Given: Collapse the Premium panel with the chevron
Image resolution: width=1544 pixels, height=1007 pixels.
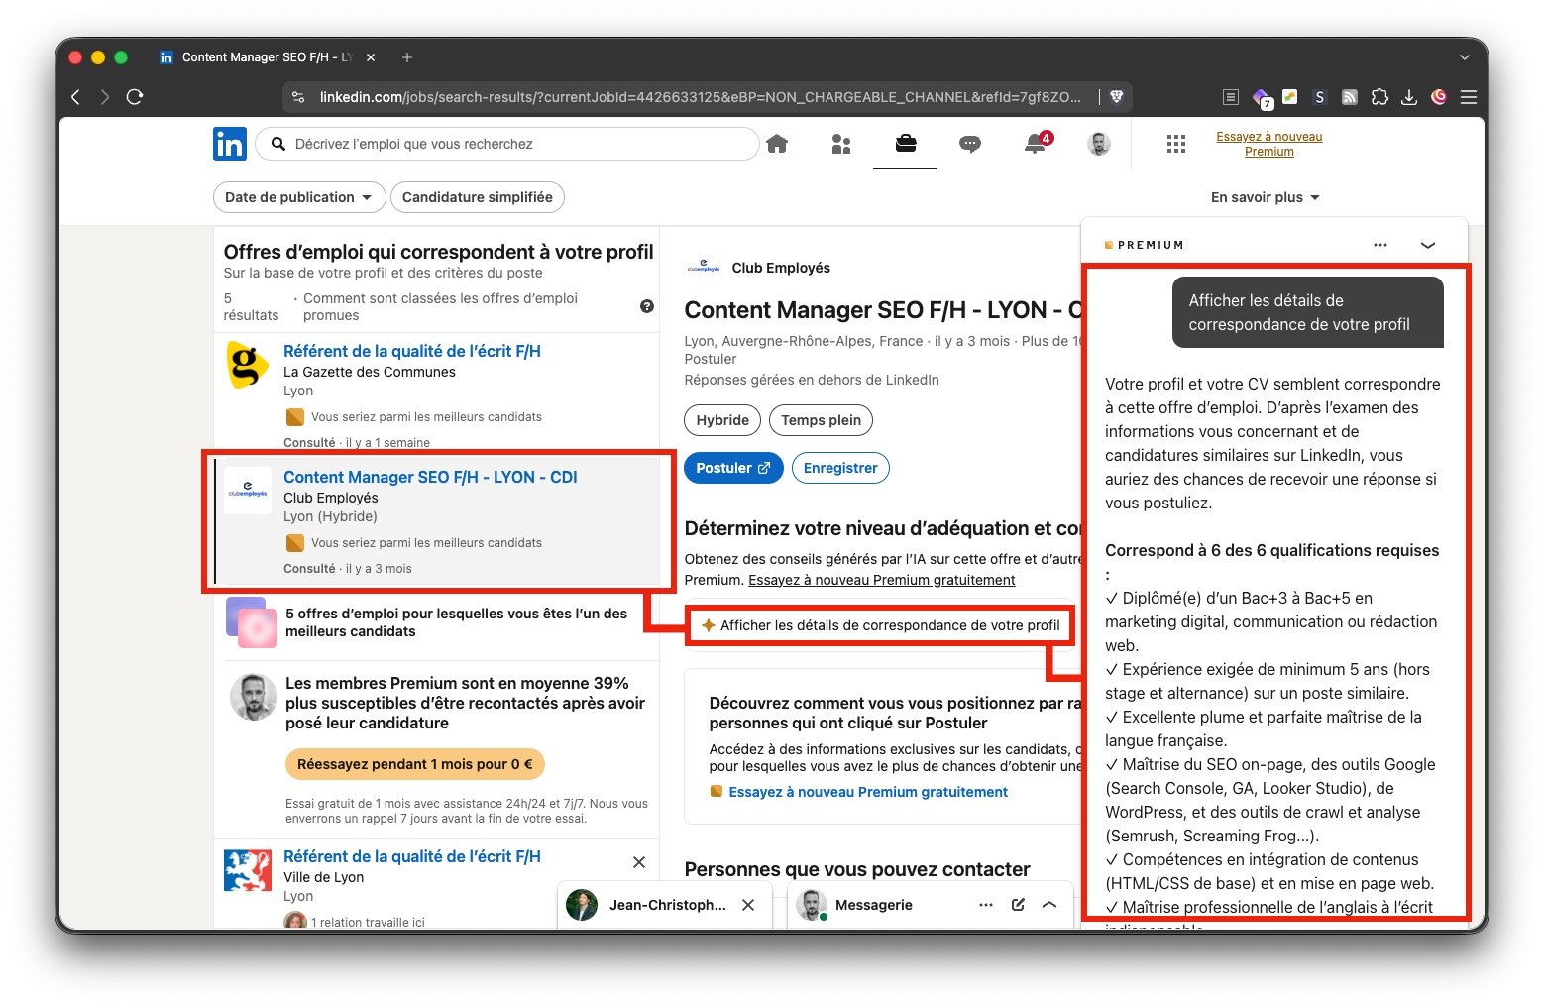Looking at the screenshot, I should [x=1428, y=245].
